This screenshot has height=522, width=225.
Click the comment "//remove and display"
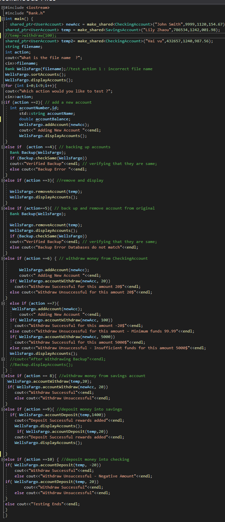[80, 180]
